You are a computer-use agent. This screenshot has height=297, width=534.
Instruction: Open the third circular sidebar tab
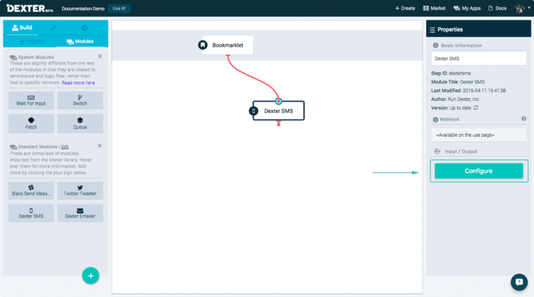coord(85,28)
